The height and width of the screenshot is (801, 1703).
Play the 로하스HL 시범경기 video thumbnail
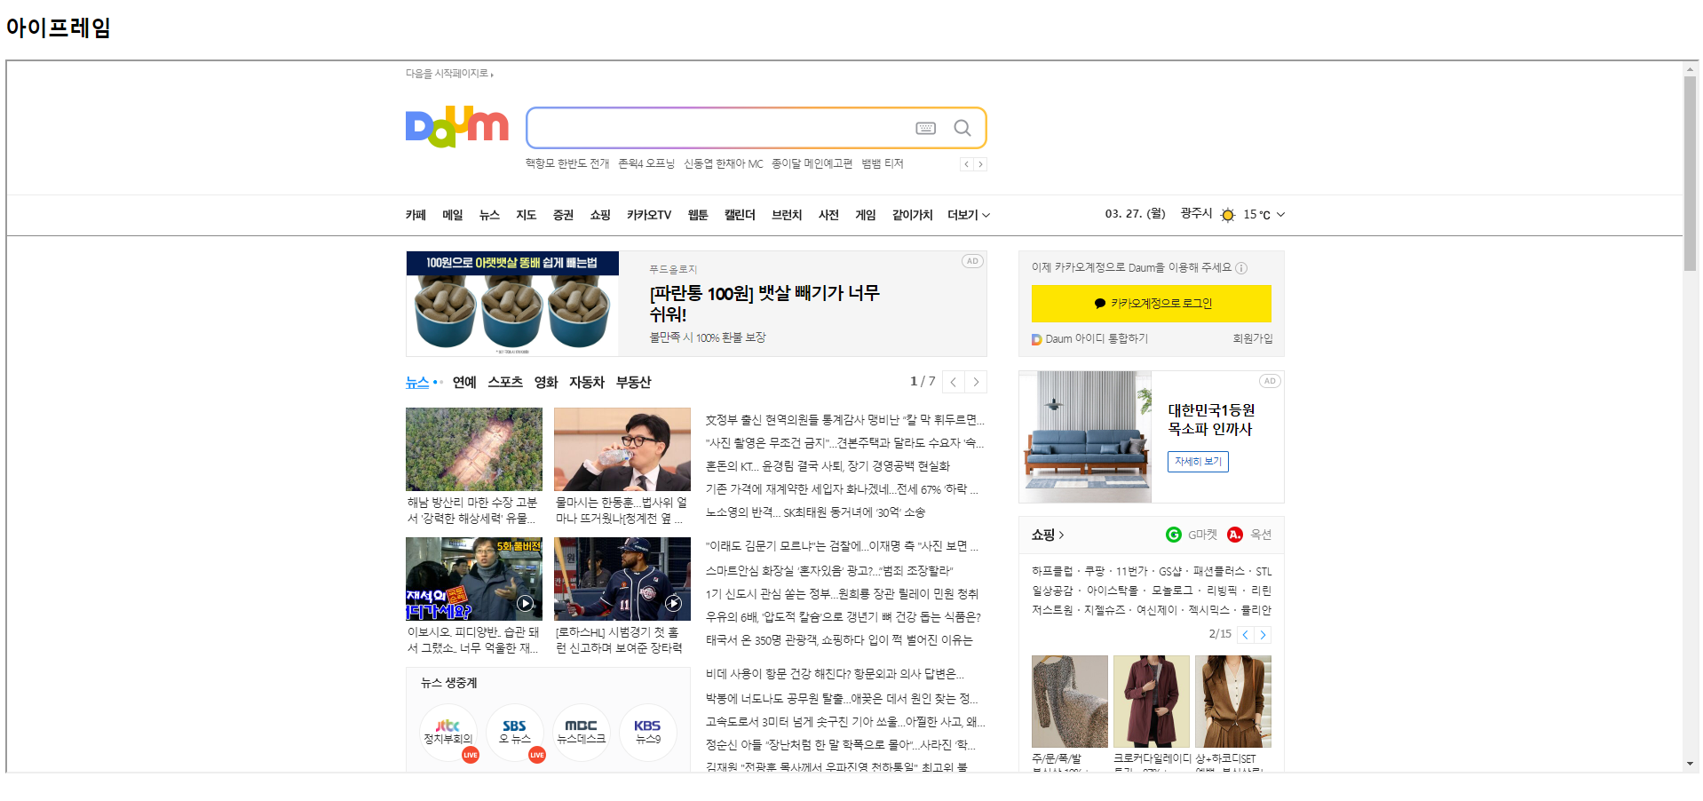coord(622,579)
